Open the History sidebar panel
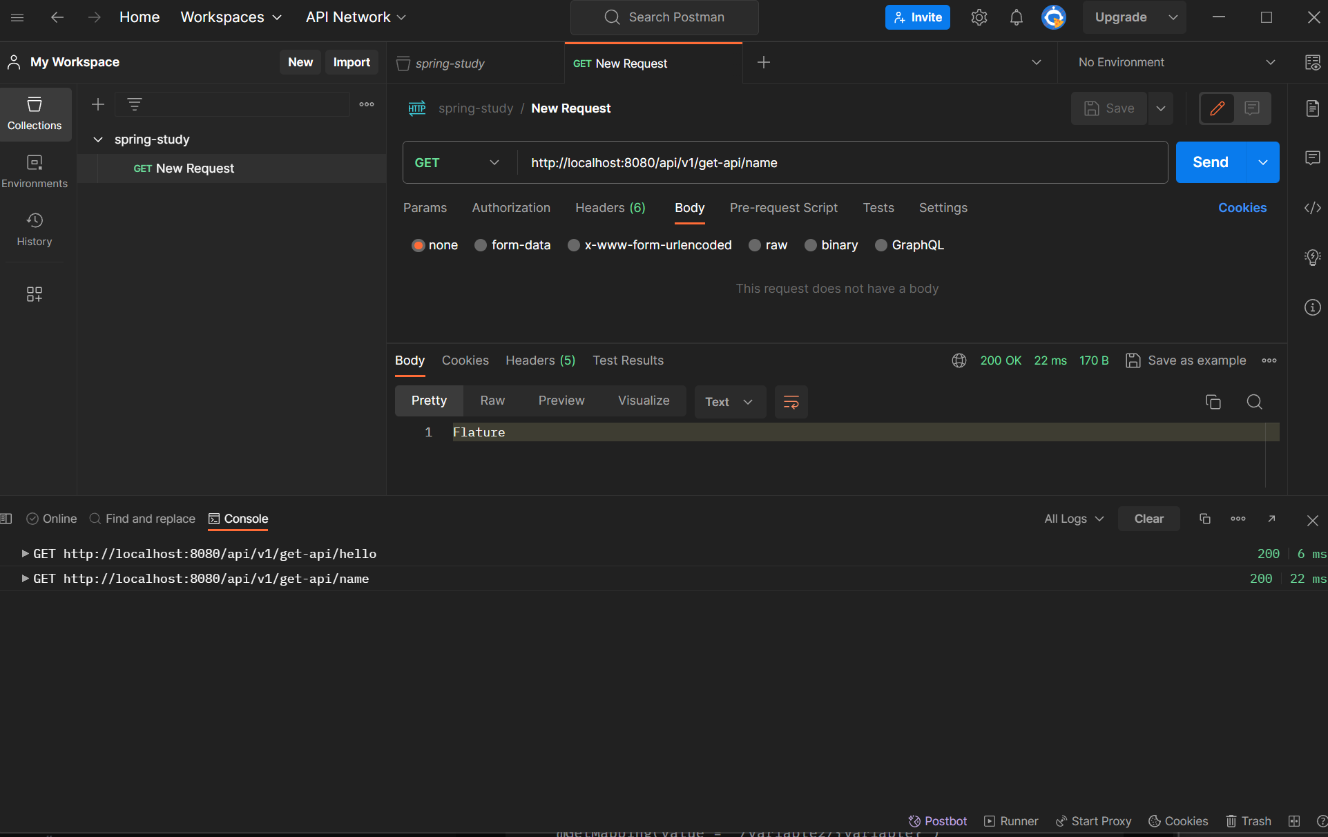 click(34, 229)
